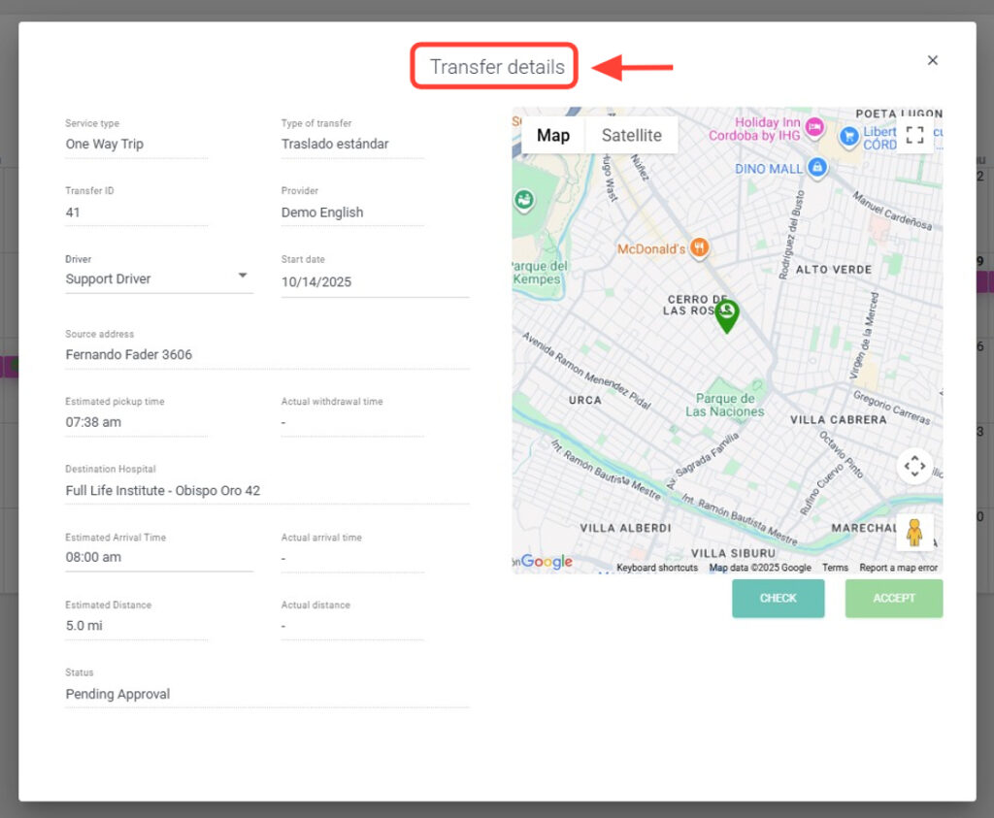994x818 pixels.
Task: Click the Estimated Arrival Time field
Action: [x=158, y=557]
